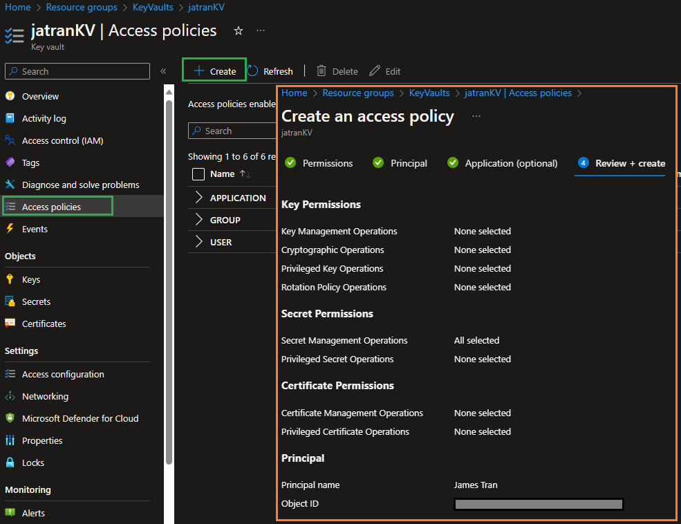Focus the sidebar Search field
Viewport: 681px width, 524px height.
[x=77, y=71]
